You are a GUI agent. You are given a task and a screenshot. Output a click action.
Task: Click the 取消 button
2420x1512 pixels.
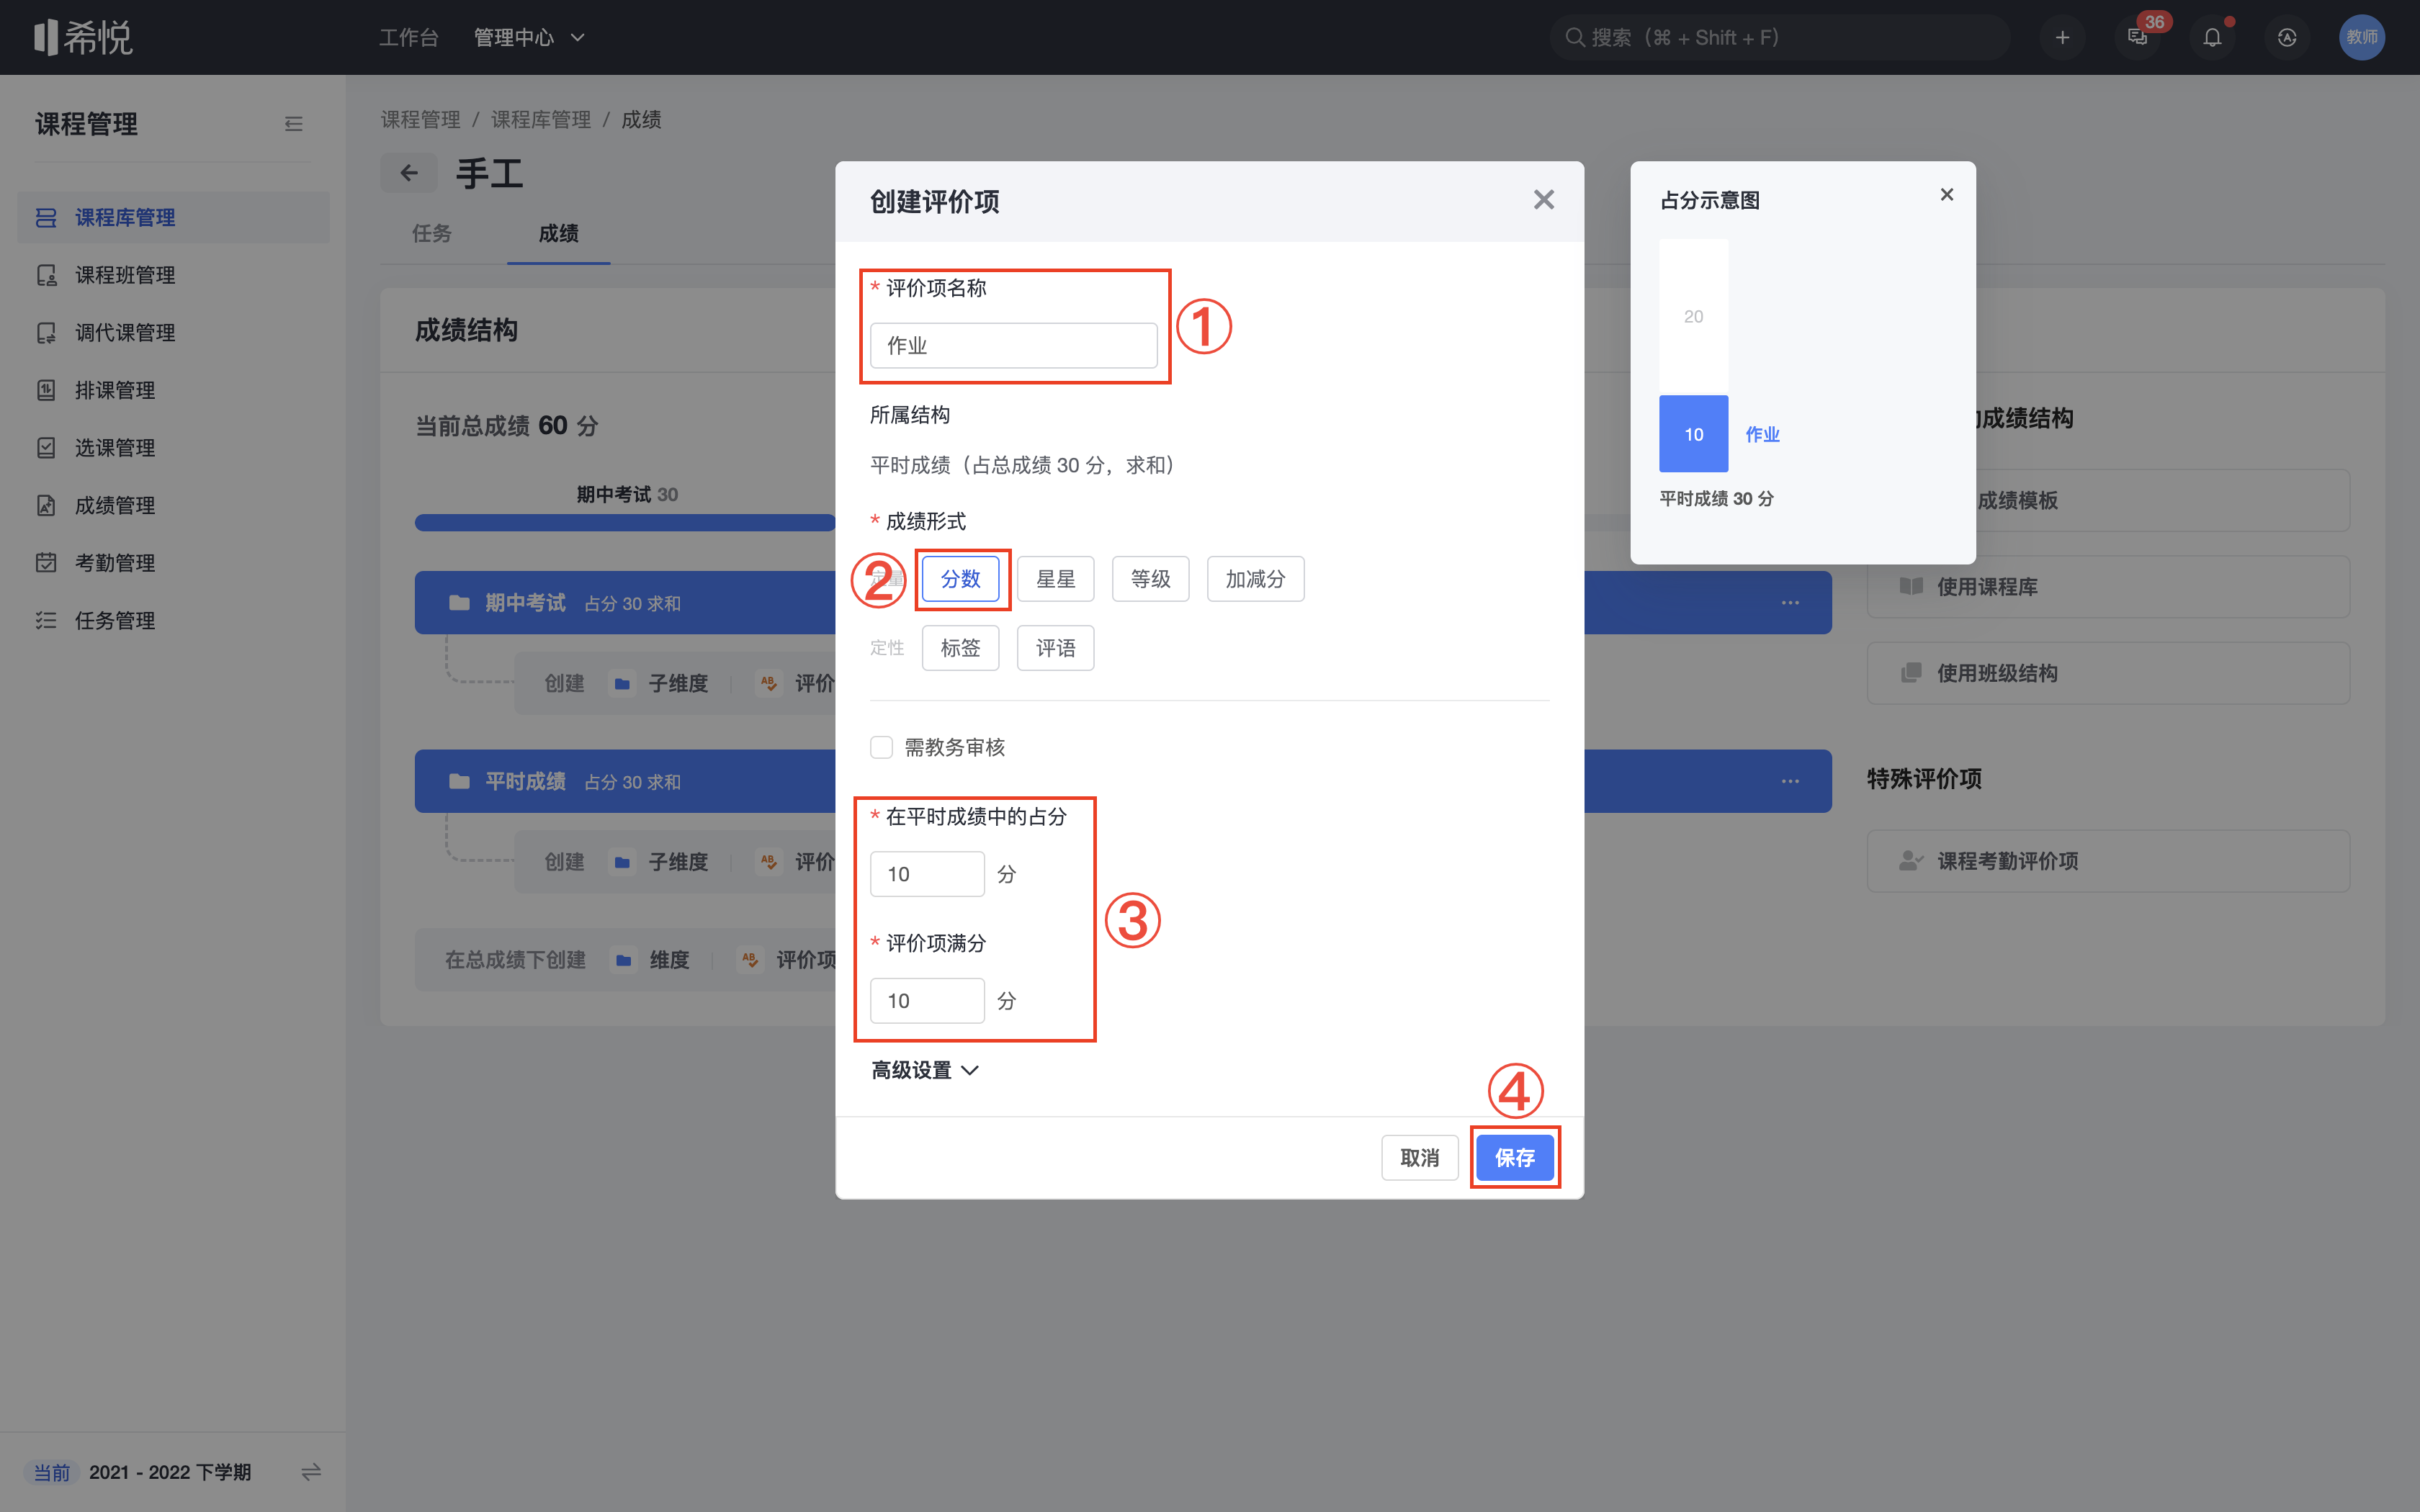pyautogui.click(x=1419, y=1157)
